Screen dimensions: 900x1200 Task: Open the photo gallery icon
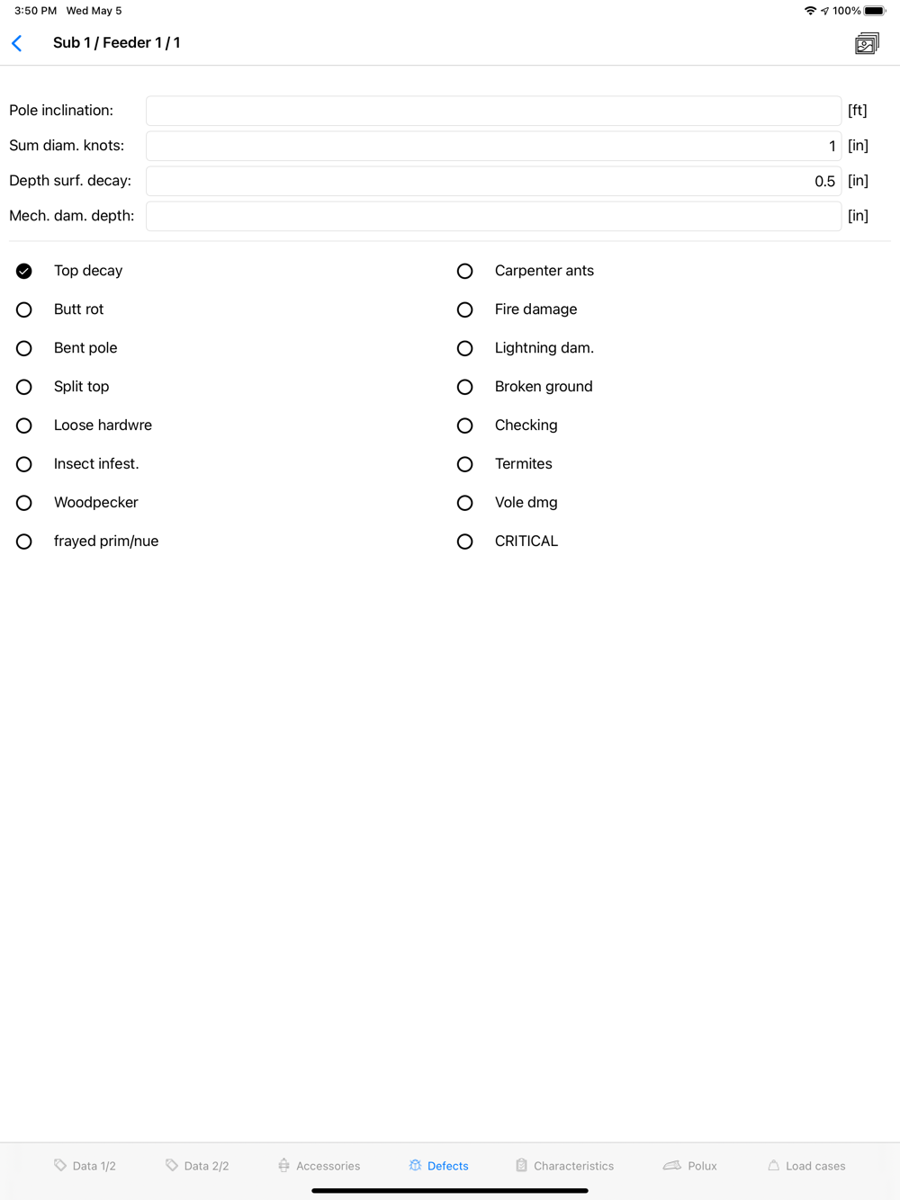(867, 43)
